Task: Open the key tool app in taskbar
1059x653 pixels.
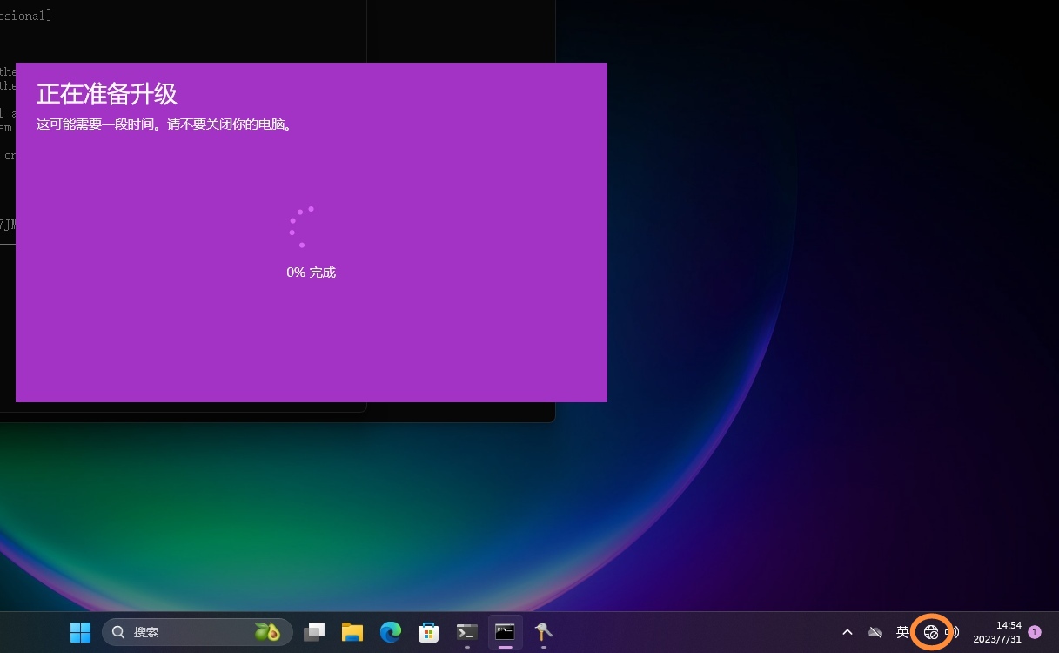Action: coord(543,632)
